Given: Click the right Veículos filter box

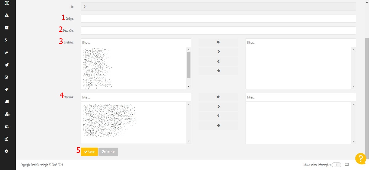Looking at the screenshot, I should 300,97.
